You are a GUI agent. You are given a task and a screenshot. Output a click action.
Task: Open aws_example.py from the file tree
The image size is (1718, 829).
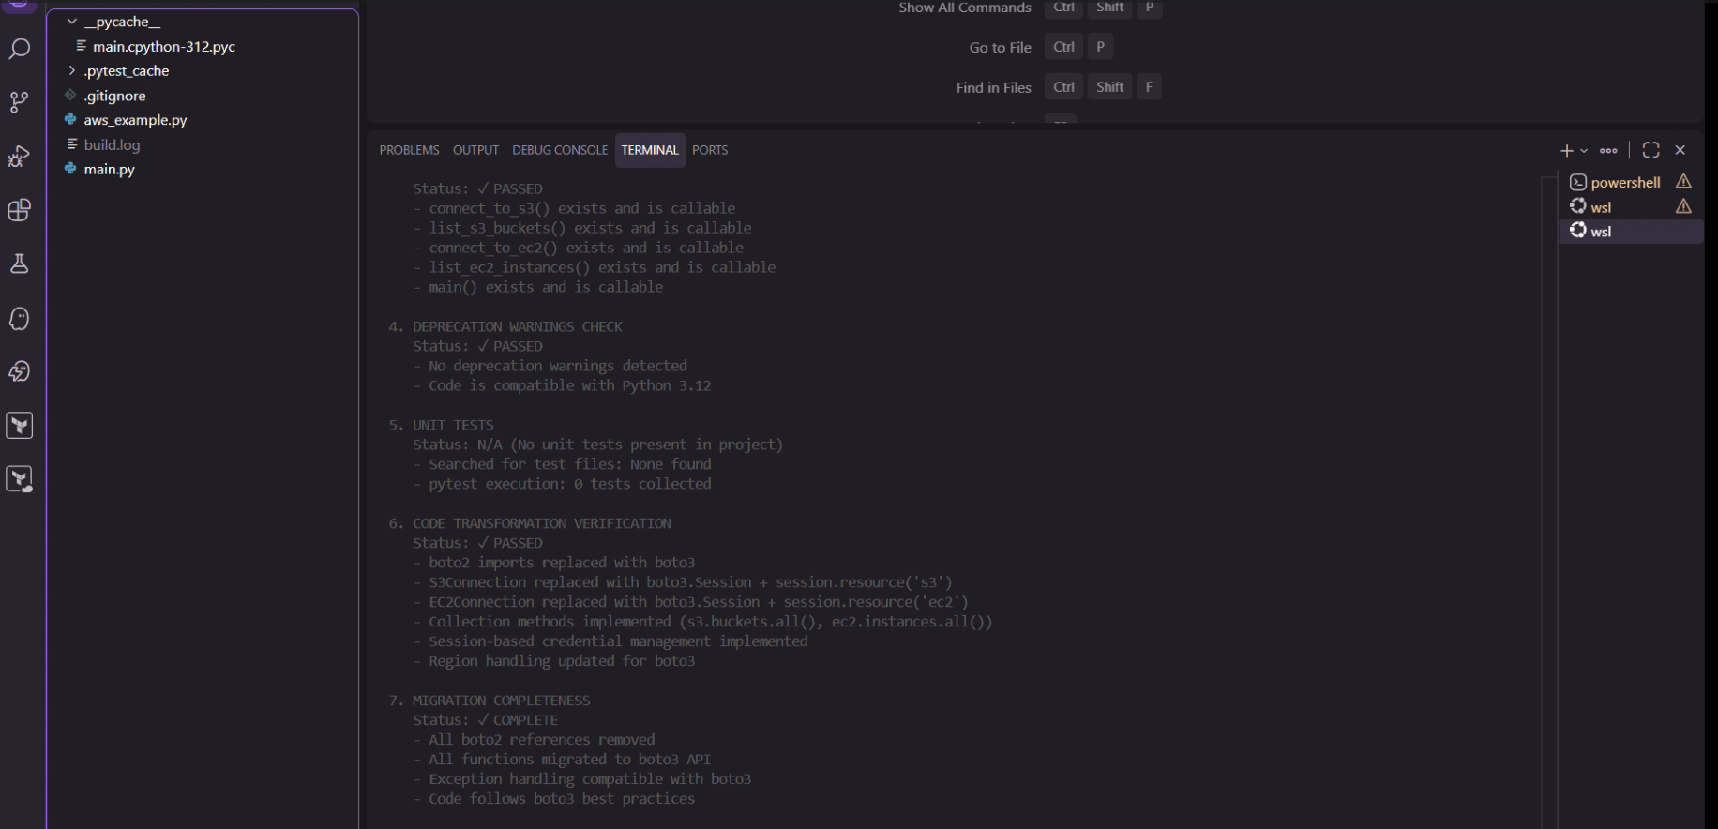pos(135,120)
